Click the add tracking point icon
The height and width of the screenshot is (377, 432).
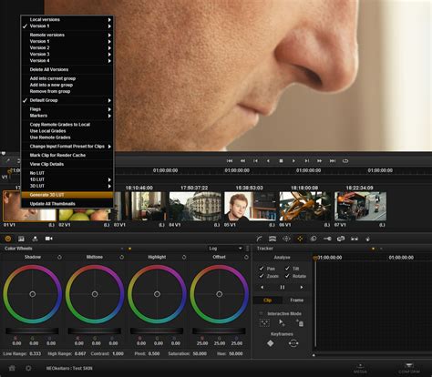click(264, 323)
